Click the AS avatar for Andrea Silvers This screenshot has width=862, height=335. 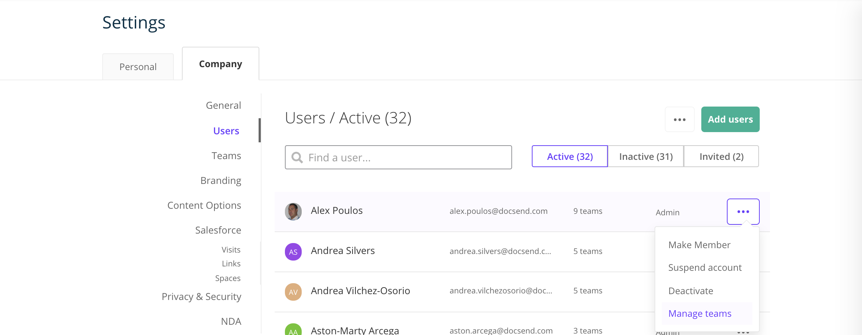293,252
